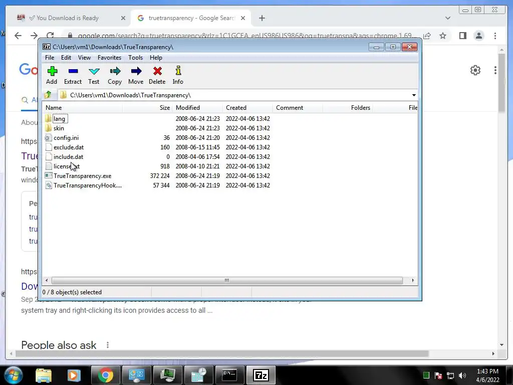Click the red Delete icon

coord(157,75)
